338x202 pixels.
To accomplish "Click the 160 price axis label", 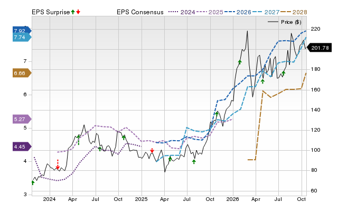I will 315,89.
